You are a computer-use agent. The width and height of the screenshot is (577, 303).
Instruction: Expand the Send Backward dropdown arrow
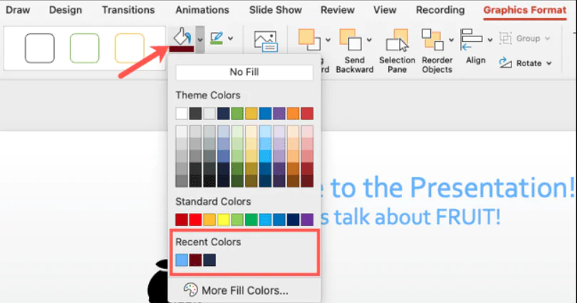369,40
